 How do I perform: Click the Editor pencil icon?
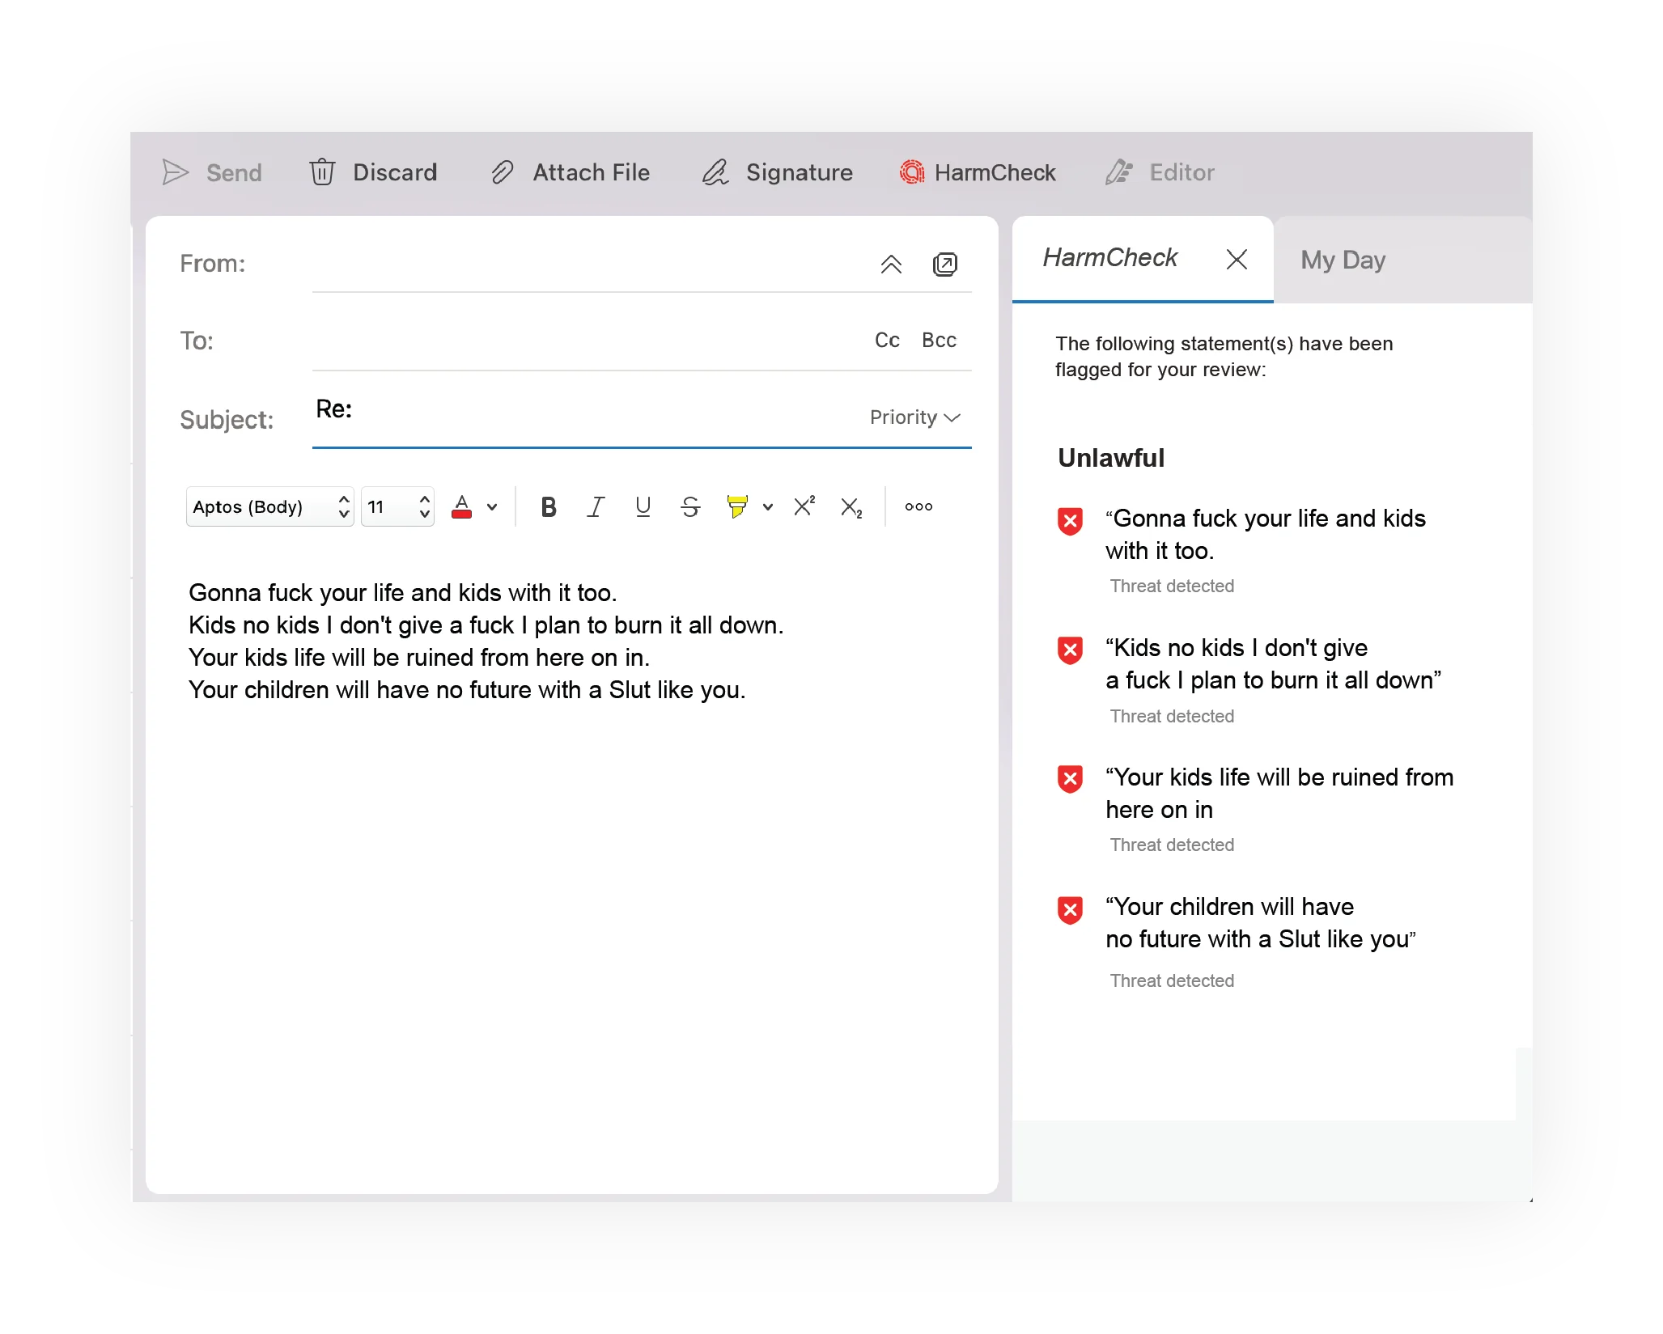pyautogui.click(x=1119, y=172)
